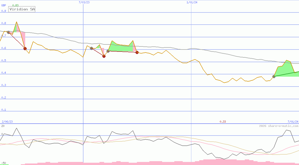Click the Viridien SA title label
299x165 pixels.
tap(22, 9)
